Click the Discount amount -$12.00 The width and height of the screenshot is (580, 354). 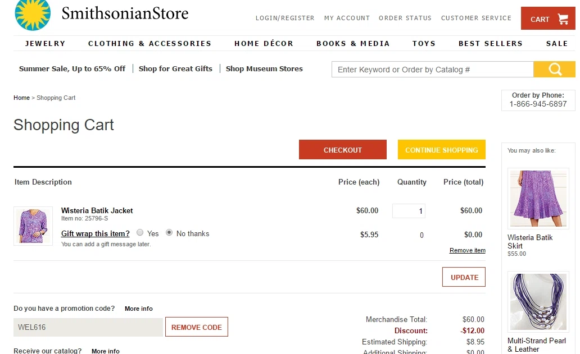[472, 331]
